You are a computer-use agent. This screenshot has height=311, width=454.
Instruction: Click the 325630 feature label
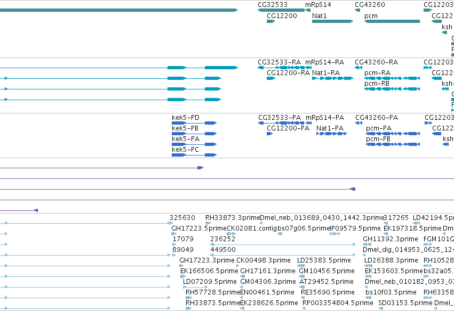click(182, 218)
